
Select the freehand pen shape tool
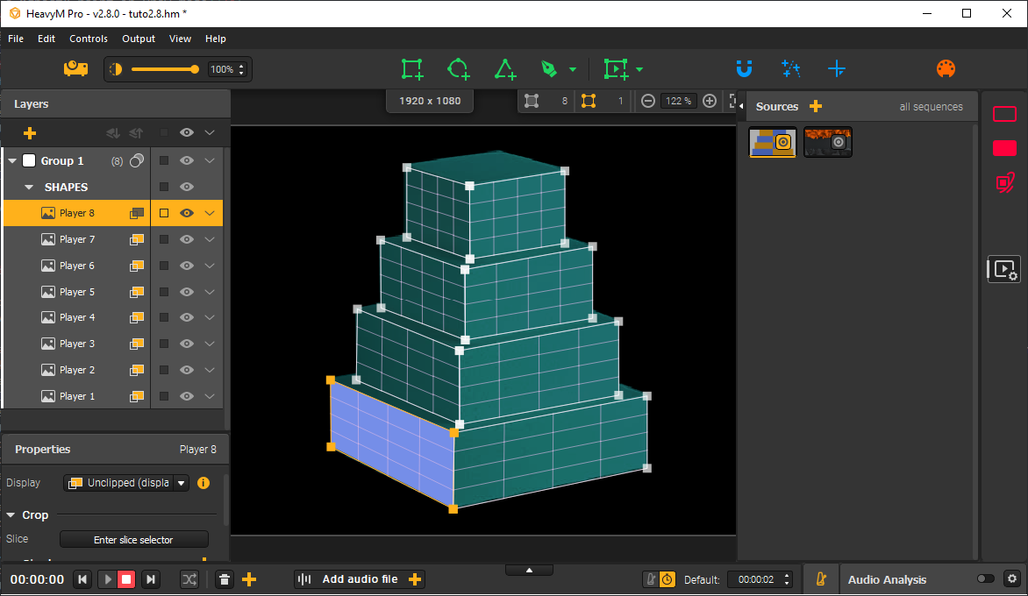548,68
